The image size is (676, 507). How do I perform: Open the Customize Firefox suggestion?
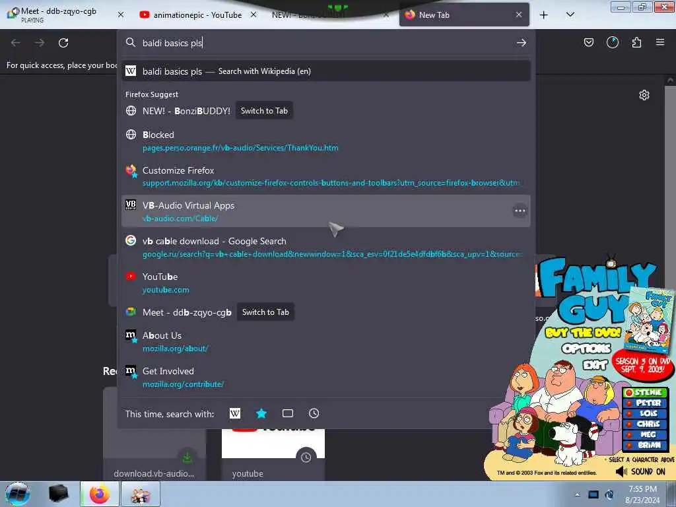326,176
